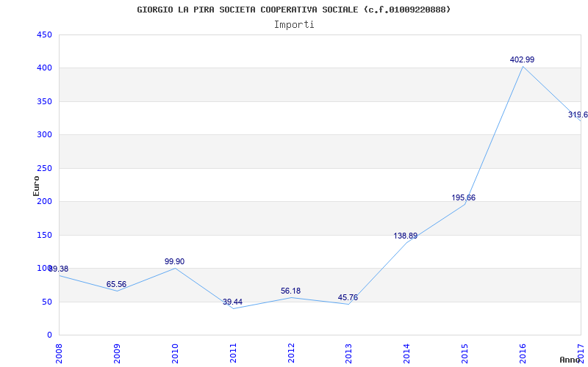Click the data label 45.76
588x367 pixels.
348,298
